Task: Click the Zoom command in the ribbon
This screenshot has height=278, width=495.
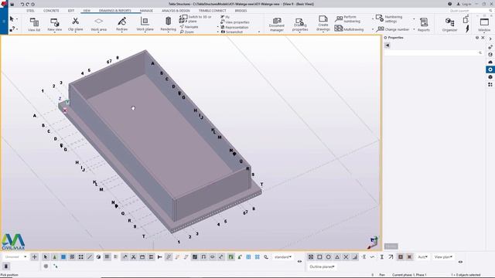Action: (x=187, y=32)
